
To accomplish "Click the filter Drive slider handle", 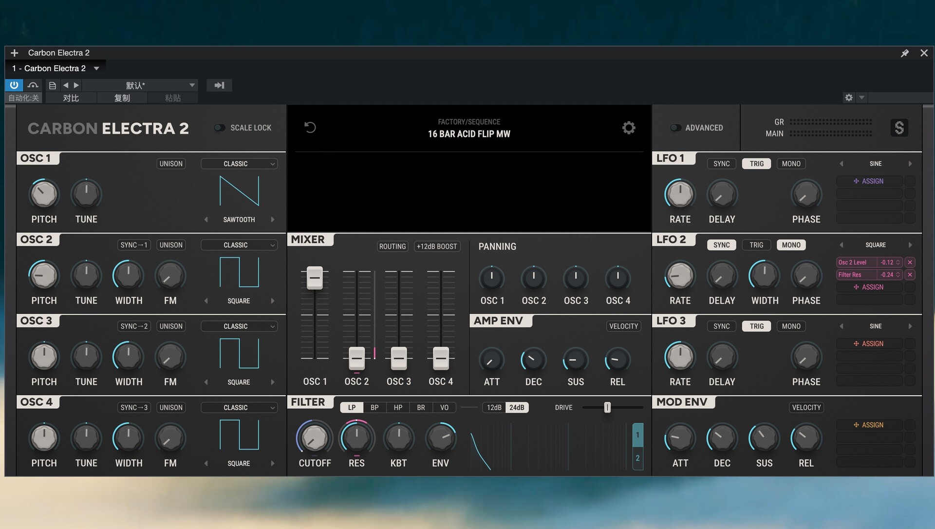I will coord(607,408).
